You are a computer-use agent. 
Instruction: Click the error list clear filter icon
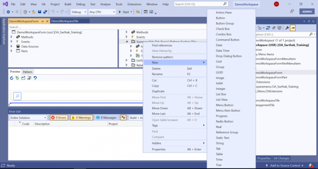tap(123, 118)
